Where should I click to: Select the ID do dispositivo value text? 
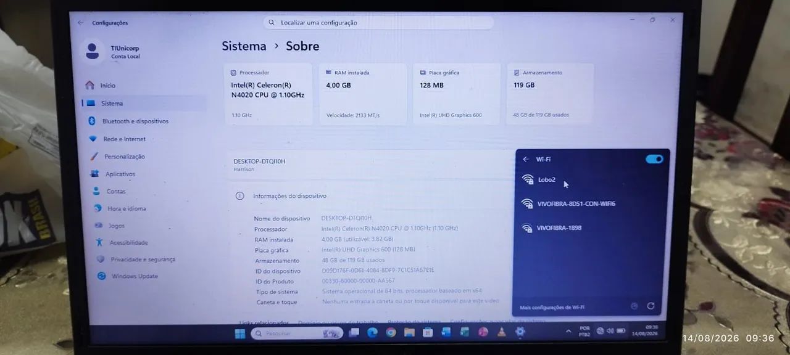point(378,271)
